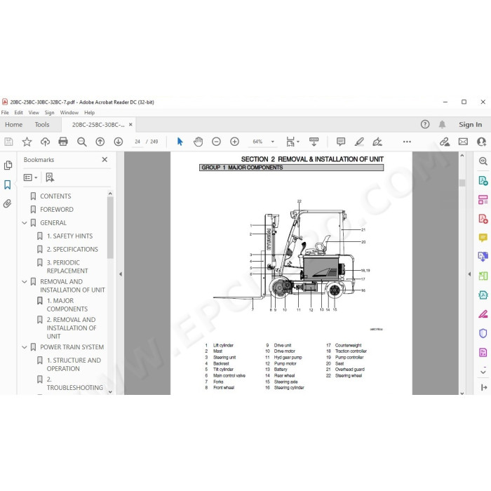Image resolution: width=491 pixels, height=491 pixels.
Task: Click the document scroll up arrow
Action: coord(462,155)
